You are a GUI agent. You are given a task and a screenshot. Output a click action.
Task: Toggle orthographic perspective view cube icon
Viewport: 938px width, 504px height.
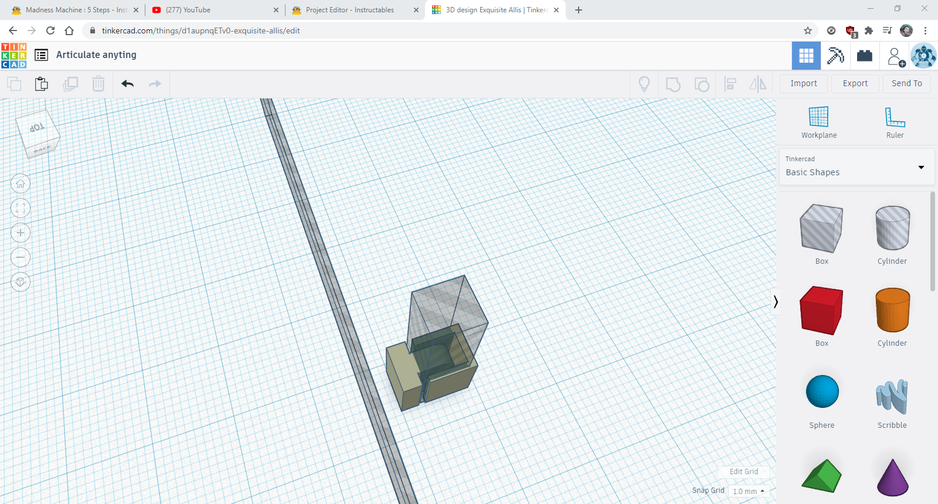(x=21, y=282)
